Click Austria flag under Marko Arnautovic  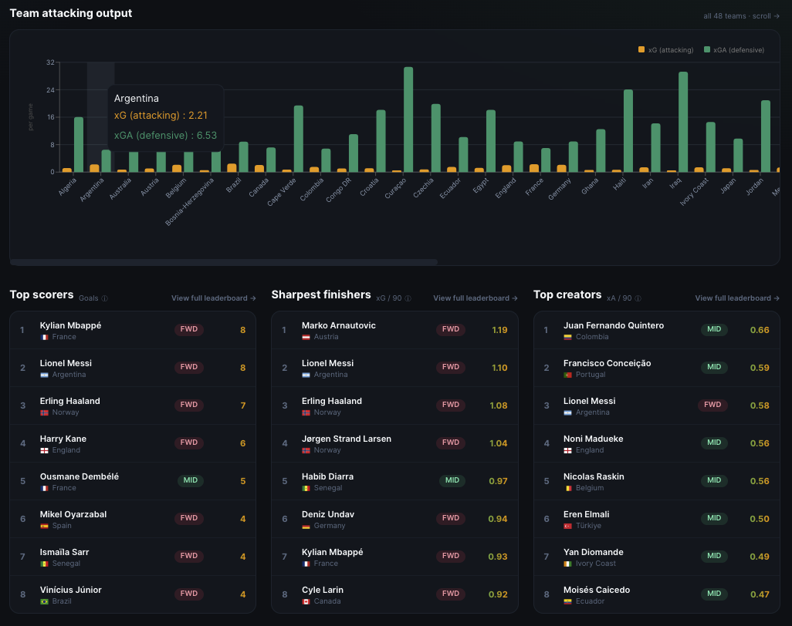(x=306, y=337)
